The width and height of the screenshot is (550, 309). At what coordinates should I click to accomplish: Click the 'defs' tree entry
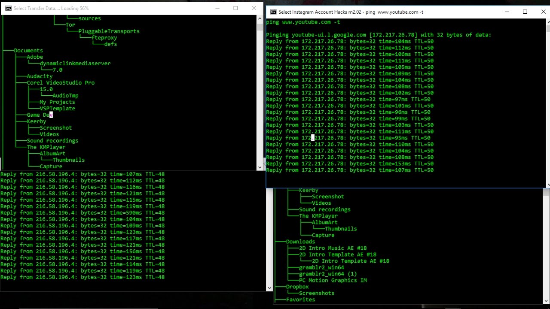click(110, 44)
